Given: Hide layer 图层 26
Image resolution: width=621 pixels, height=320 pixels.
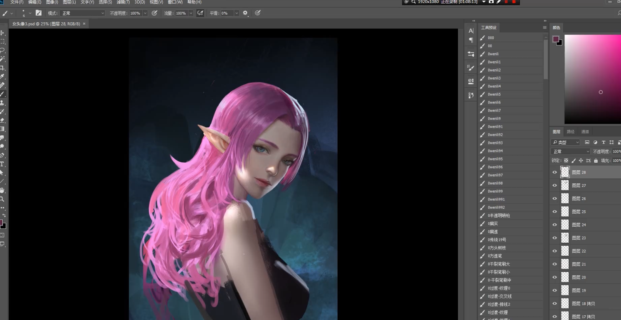Looking at the screenshot, I should [x=554, y=198].
